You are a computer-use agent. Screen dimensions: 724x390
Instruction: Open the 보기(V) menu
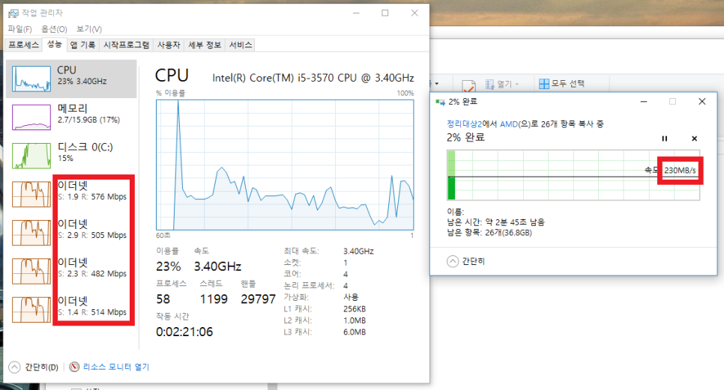(x=89, y=29)
